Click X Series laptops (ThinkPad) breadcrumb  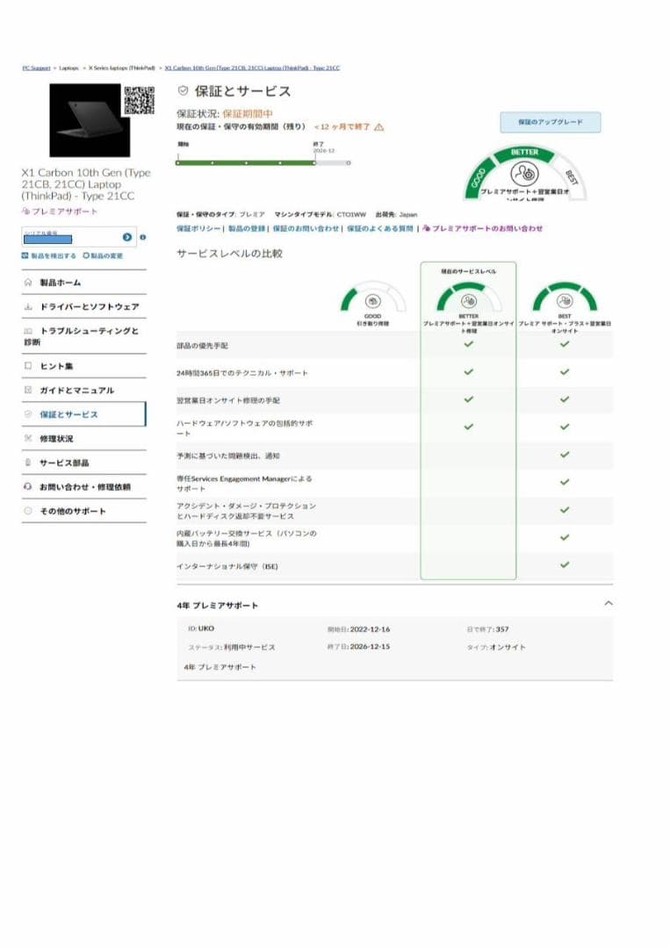121,68
